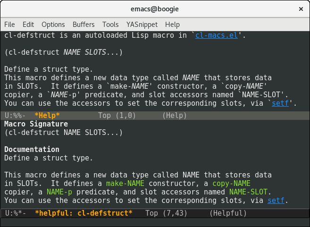Open the Buffers menu
The height and width of the screenshot is (227, 310).
[84, 25]
